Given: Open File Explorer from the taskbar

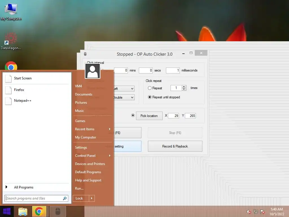Looking at the screenshot, I should click(23, 211).
